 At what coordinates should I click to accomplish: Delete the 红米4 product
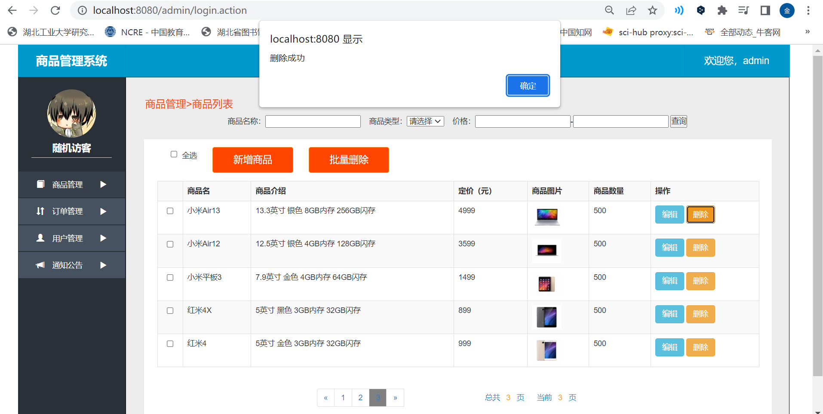[700, 347]
